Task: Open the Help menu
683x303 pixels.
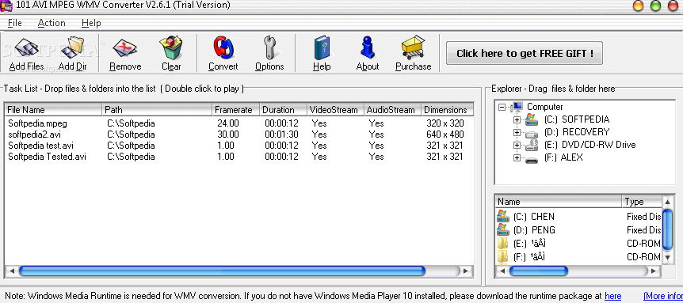Action: (x=91, y=23)
